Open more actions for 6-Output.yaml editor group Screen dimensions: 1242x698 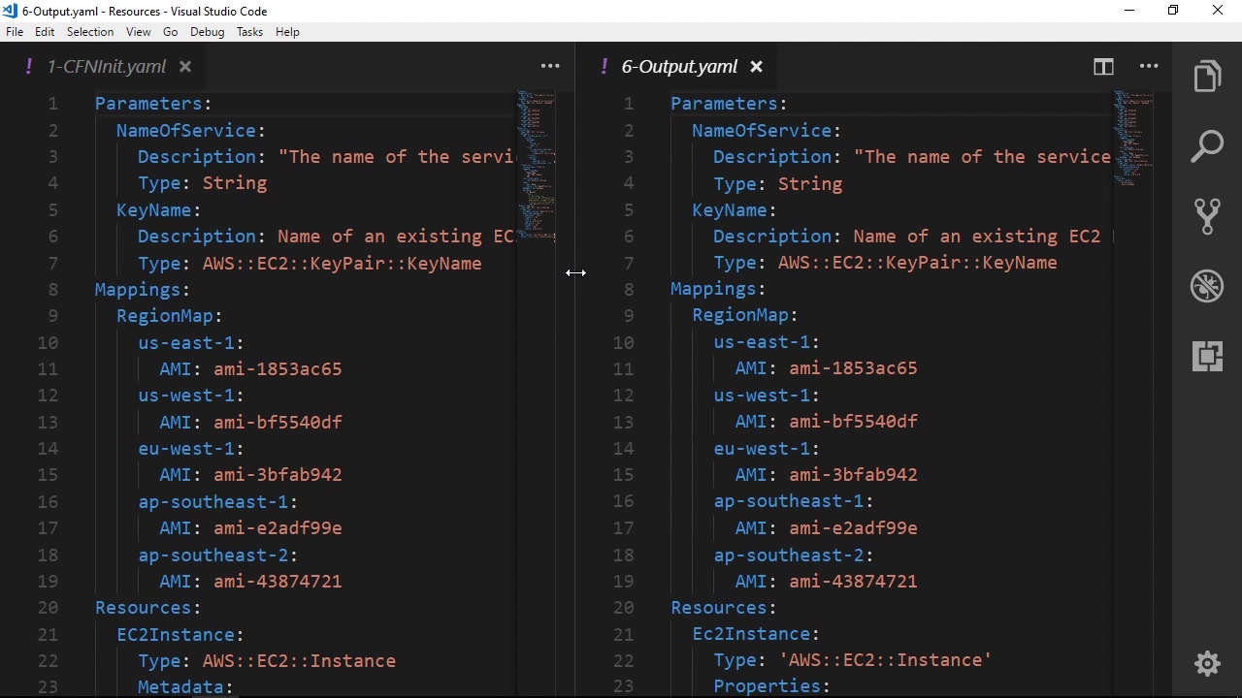(1149, 67)
